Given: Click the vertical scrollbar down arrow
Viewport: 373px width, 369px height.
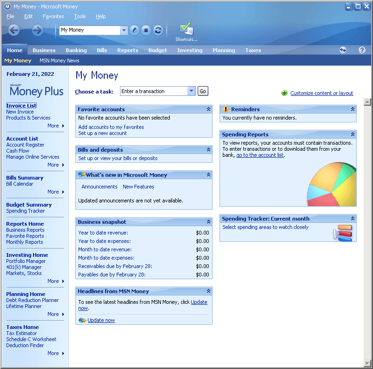Looking at the screenshot, I should point(367,363).
